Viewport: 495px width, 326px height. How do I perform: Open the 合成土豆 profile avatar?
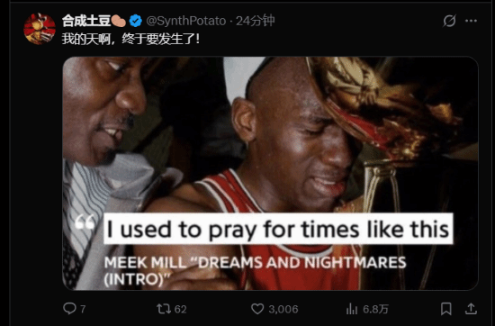click(x=40, y=29)
